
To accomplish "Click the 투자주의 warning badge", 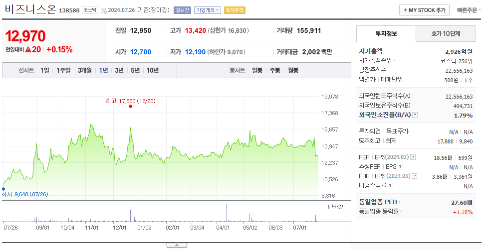I will (x=235, y=10).
